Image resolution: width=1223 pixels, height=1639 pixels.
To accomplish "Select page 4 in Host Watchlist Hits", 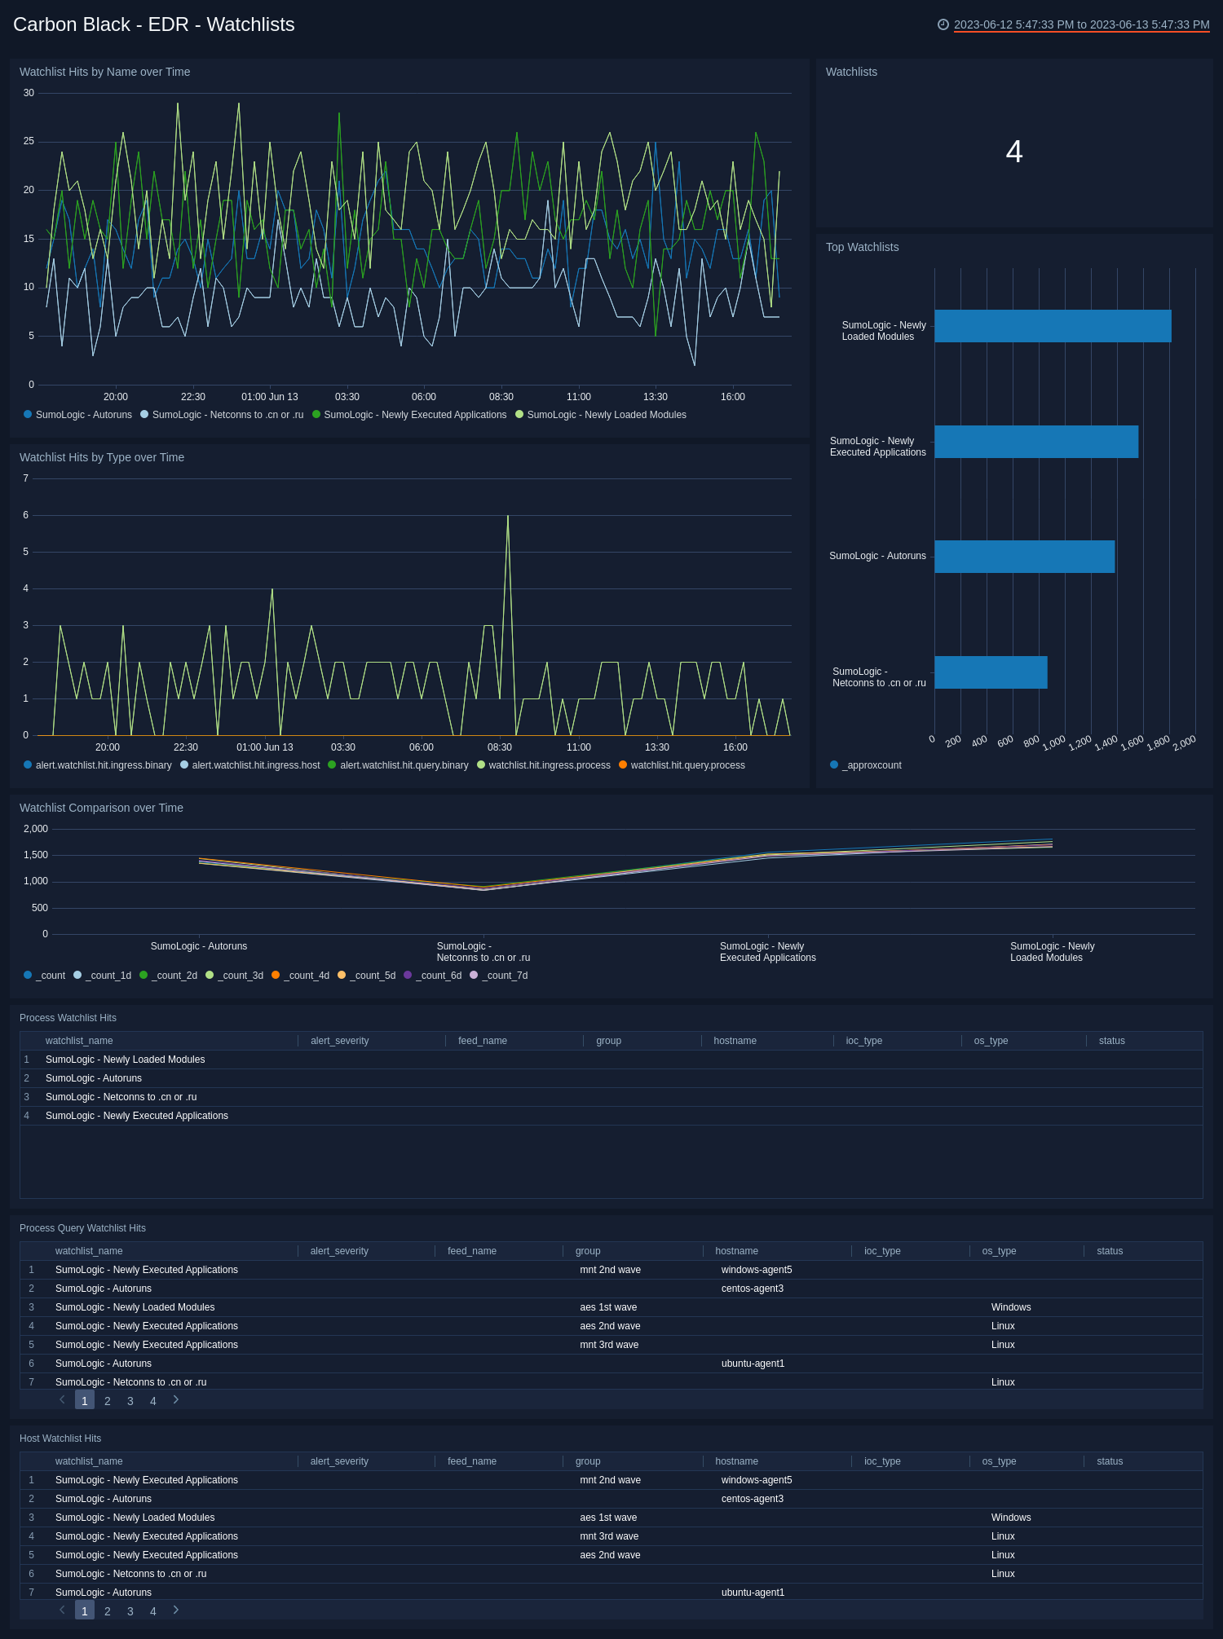I will pyautogui.click(x=153, y=1611).
